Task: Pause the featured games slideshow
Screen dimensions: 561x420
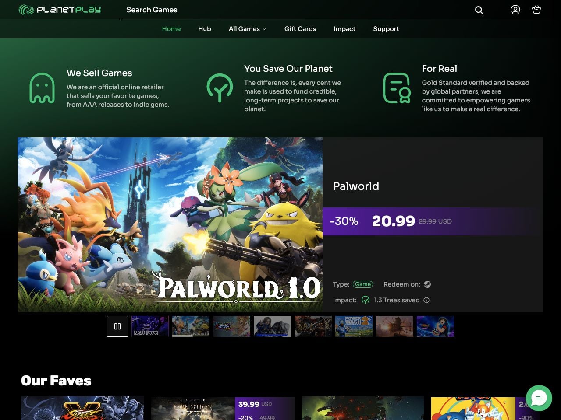Action: 117,326
